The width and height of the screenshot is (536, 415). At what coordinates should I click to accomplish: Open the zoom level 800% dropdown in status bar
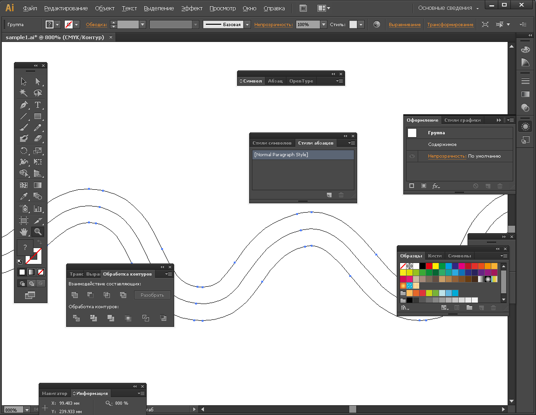click(x=27, y=409)
